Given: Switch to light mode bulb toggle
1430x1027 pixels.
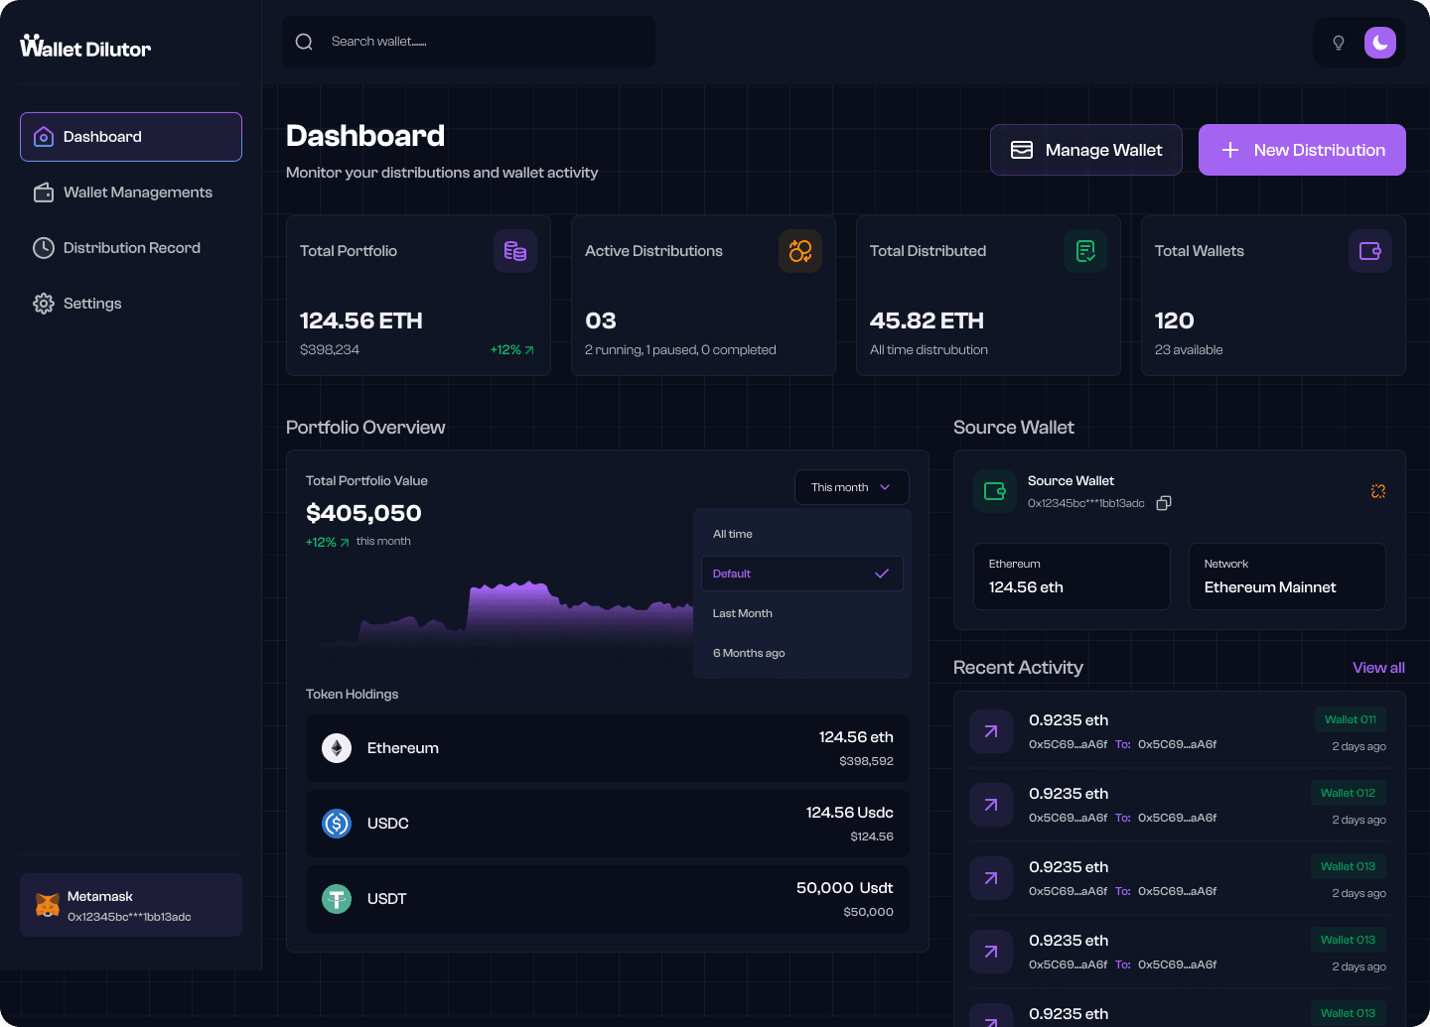Looking at the screenshot, I should click(1338, 43).
